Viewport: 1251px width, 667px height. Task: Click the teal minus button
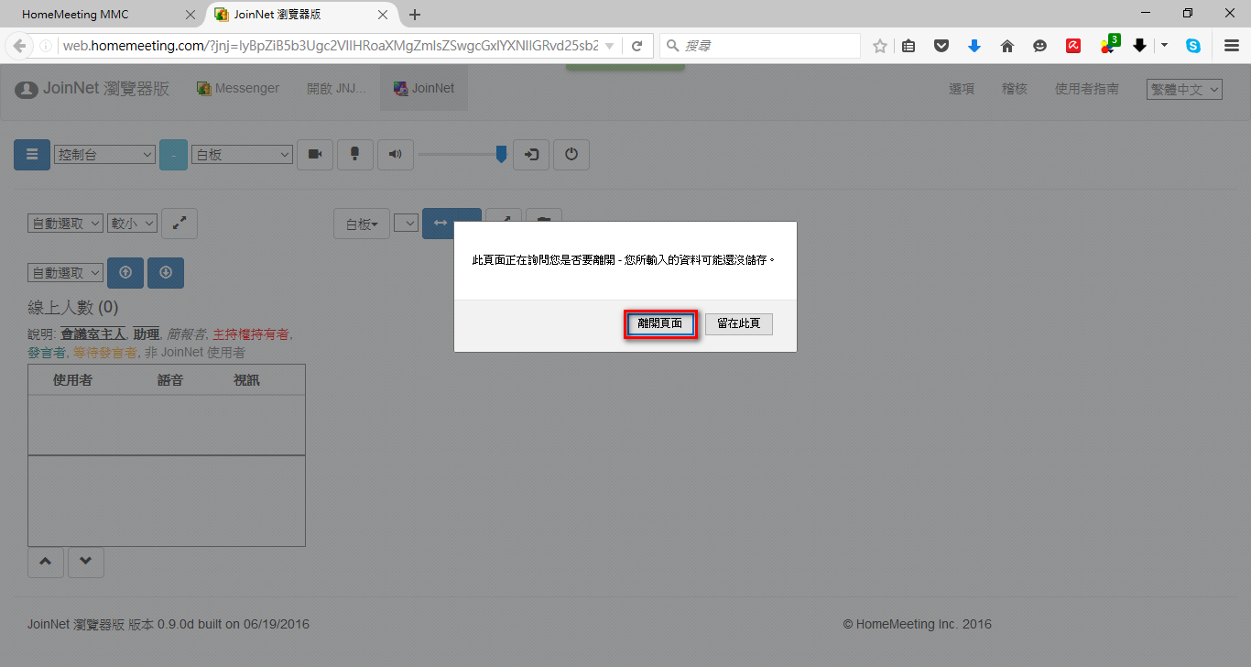click(x=173, y=155)
